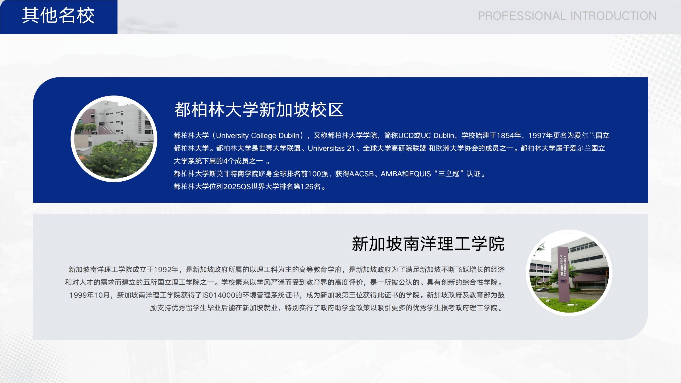681x383 pixels.
Task: Click the line mentioning ISO14000 环境管理系统证书
Action: (287, 295)
